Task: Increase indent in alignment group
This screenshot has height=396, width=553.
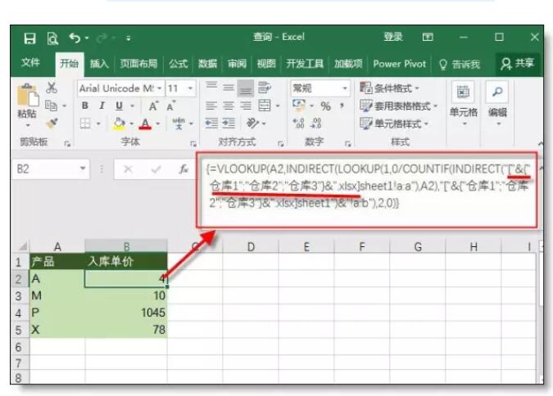Action: point(229,124)
